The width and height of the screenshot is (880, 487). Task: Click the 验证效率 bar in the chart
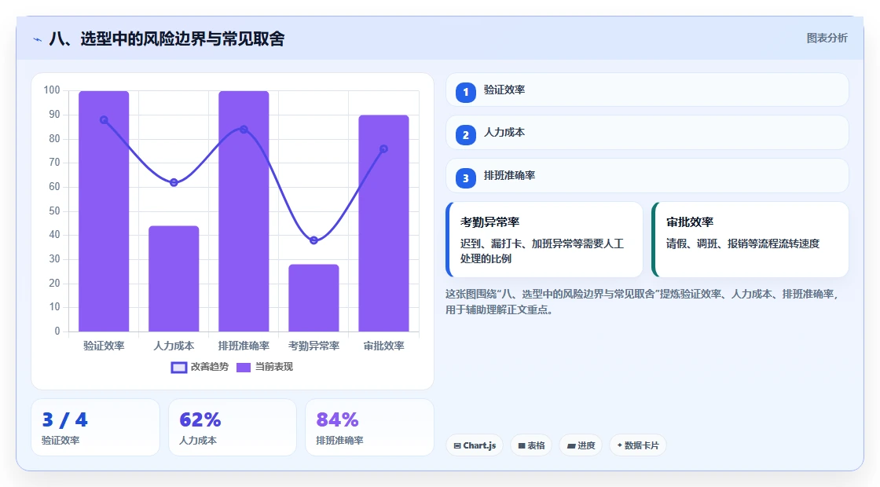[104, 211]
